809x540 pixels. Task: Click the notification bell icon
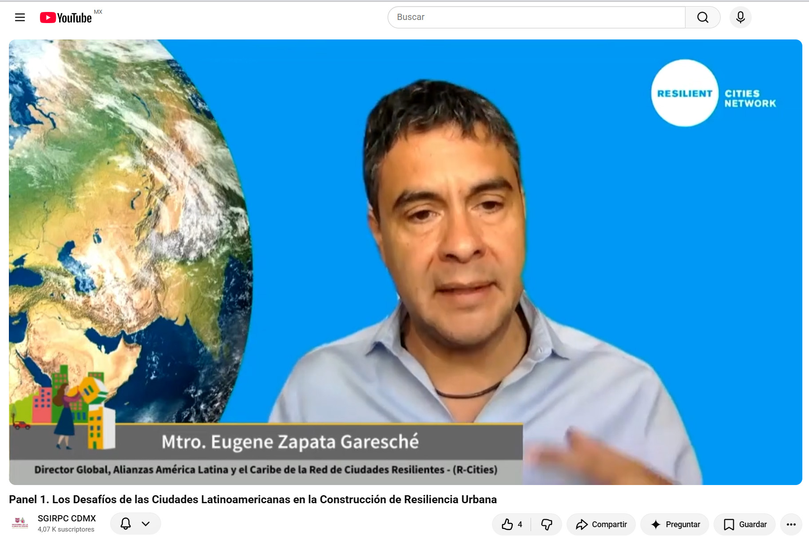click(126, 524)
